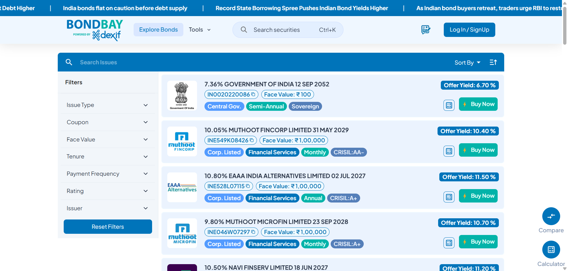Click the Reset Filters button
Viewport: 567px width, 271px height.
(108, 227)
